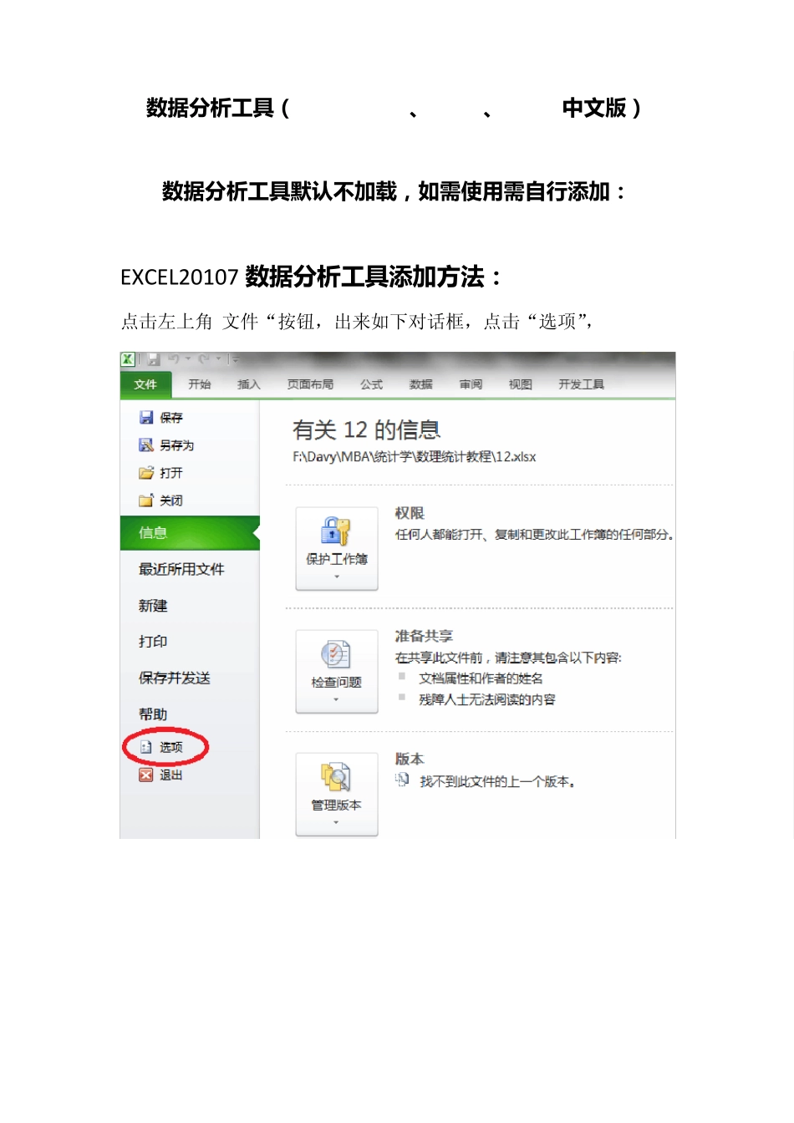Viewport: 794px width, 1123px height.
Task: Expand the 管理版本 dropdown arrow
Action: click(x=337, y=822)
